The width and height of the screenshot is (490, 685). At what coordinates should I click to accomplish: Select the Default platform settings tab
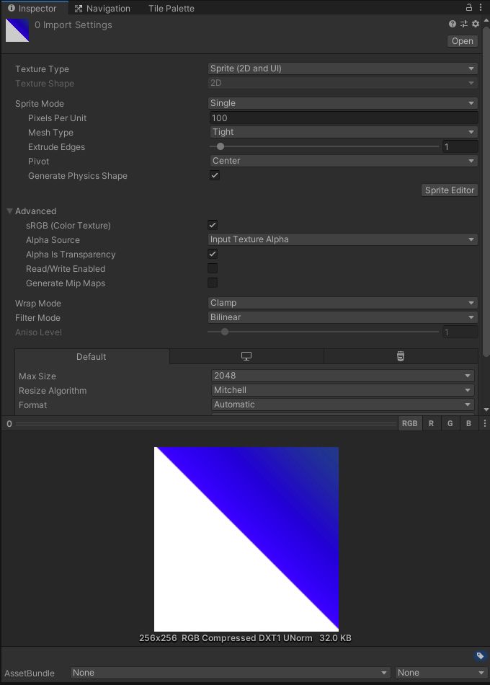pyautogui.click(x=92, y=356)
